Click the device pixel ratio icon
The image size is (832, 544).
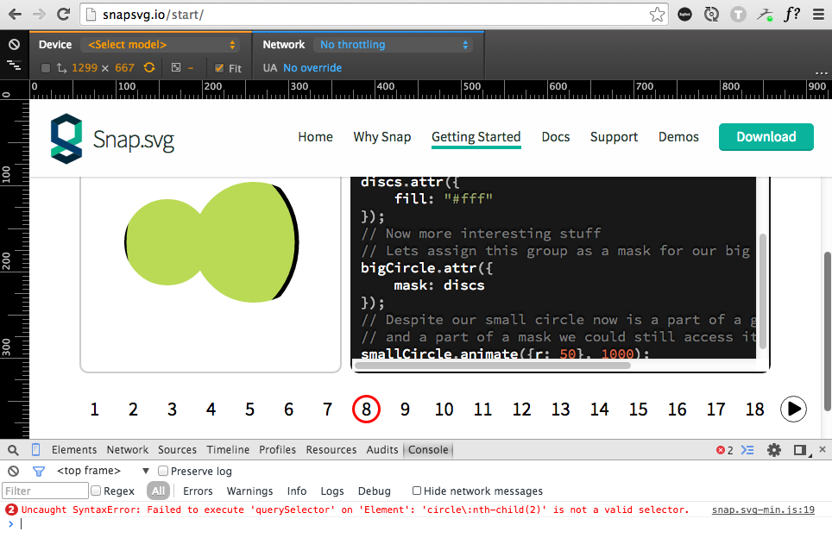pos(176,67)
